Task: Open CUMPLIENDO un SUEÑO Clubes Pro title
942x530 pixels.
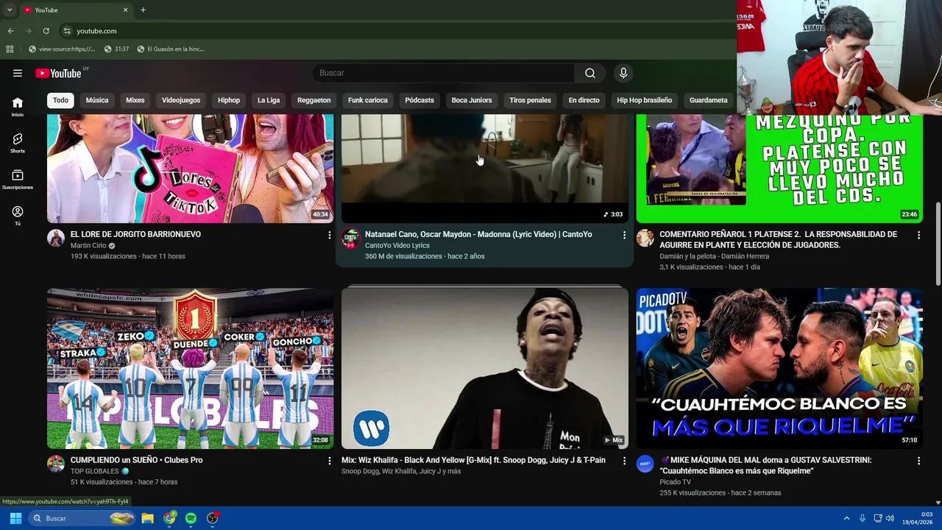Action: [x=137, y=460]
